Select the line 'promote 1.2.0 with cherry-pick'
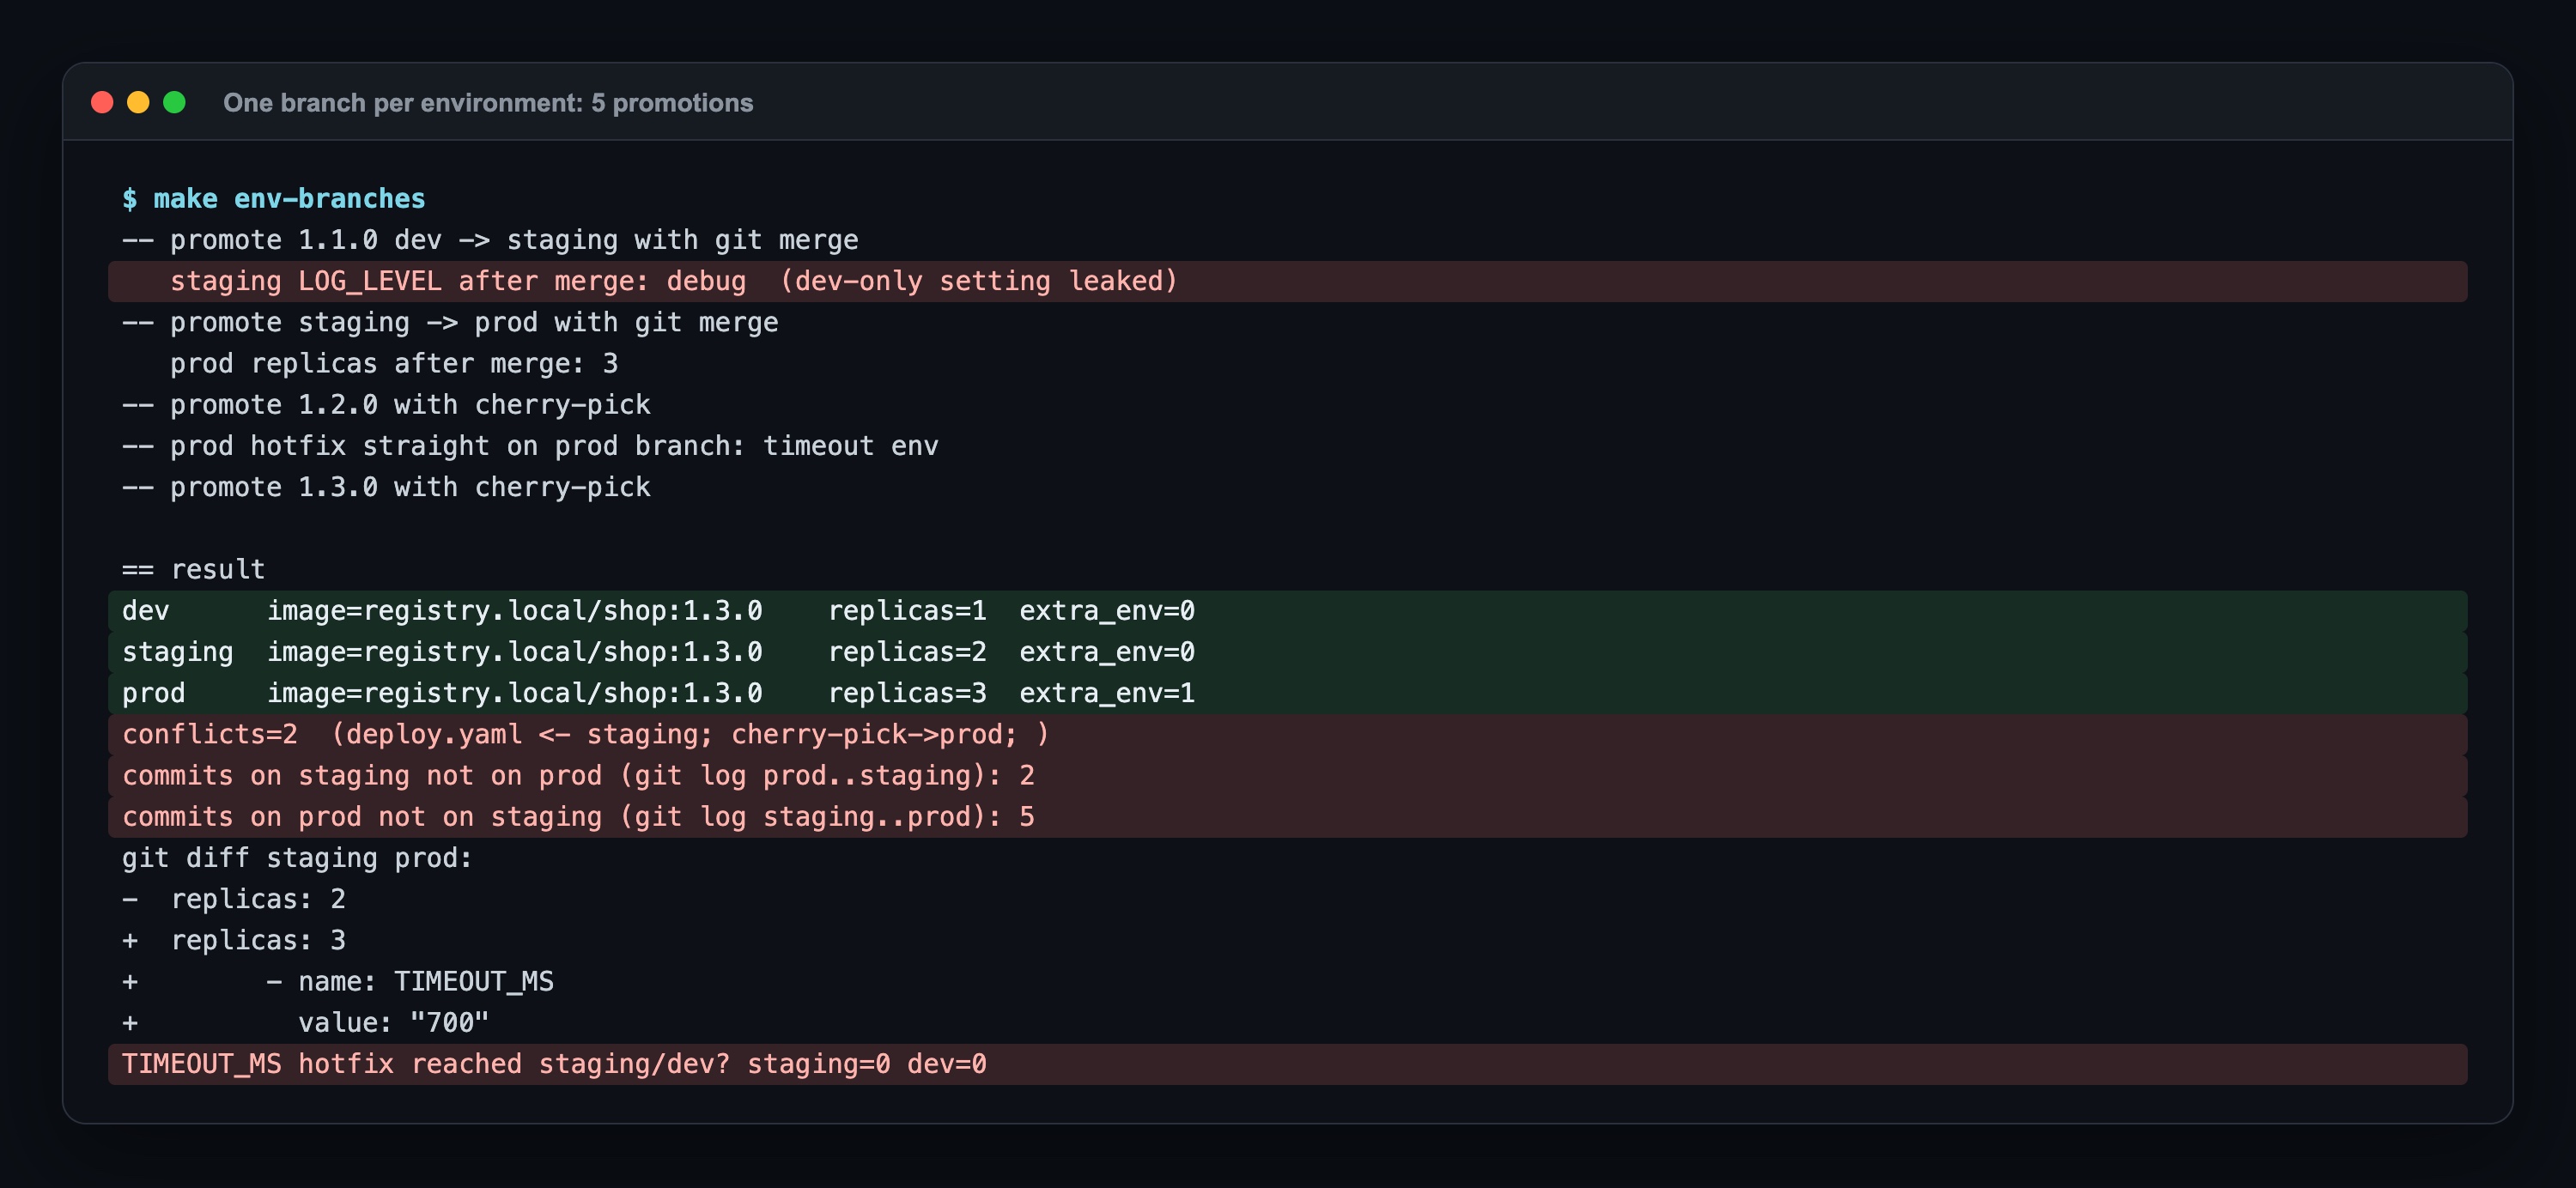 tap(386, 405)
